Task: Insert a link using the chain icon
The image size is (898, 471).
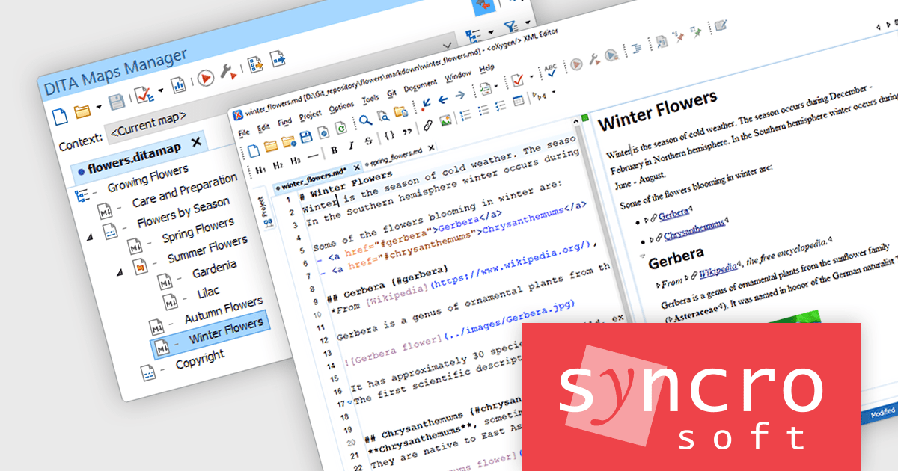Action: (427, 125)
